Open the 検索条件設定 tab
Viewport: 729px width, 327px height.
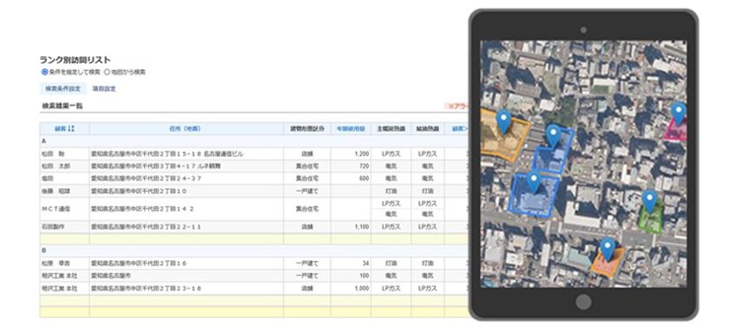[63, 88]
